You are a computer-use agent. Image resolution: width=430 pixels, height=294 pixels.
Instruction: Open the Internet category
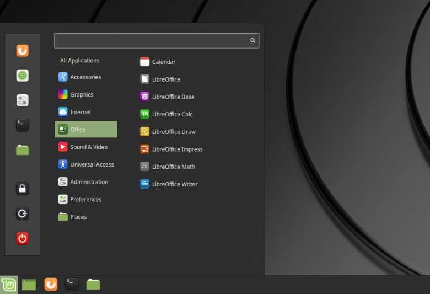click(x=86, y=112)
